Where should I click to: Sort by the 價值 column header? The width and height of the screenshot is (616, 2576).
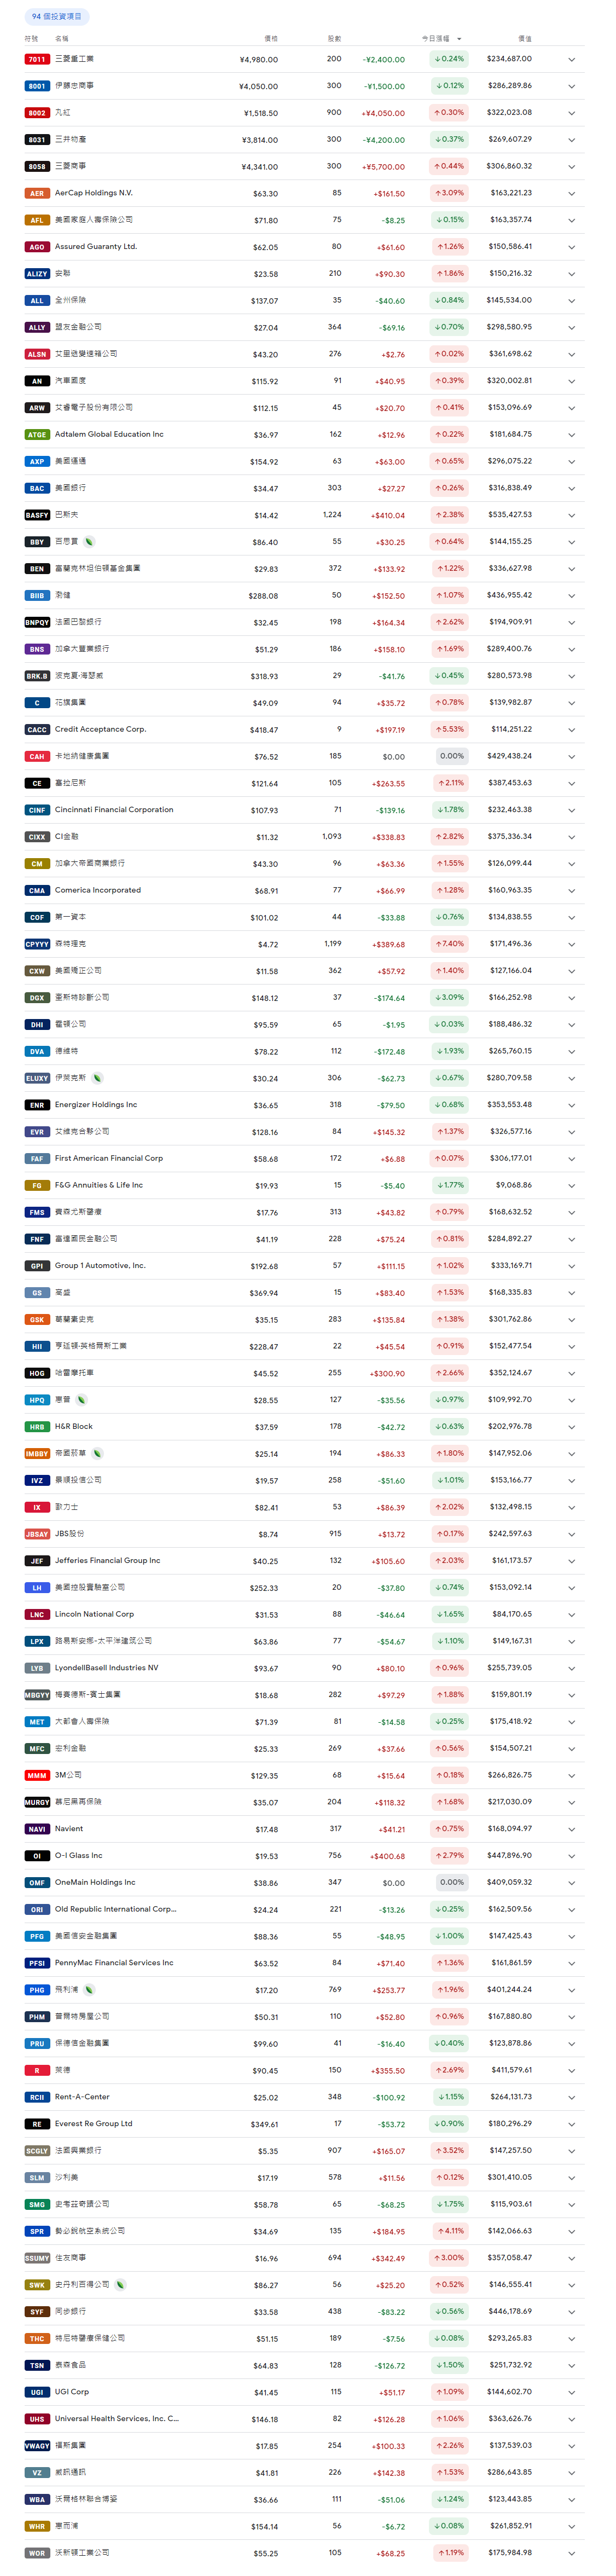pos(525,39)
